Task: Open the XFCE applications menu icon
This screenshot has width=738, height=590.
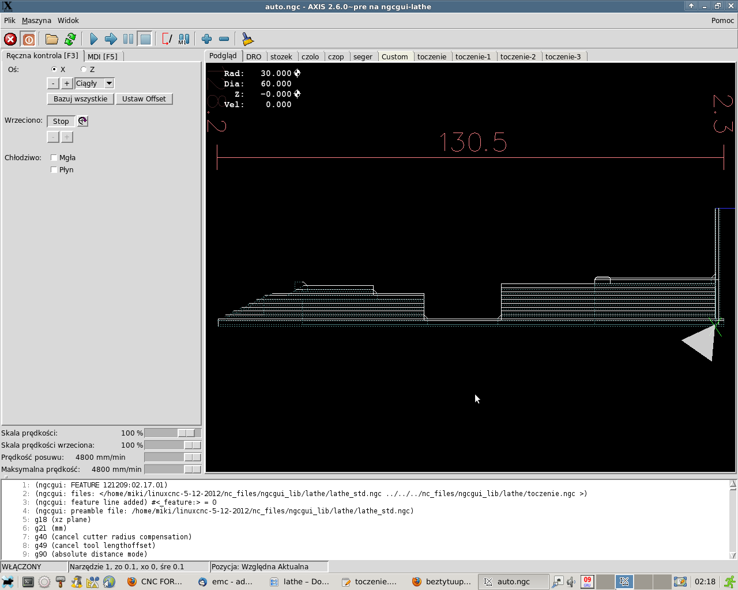Action: (8, 582)
